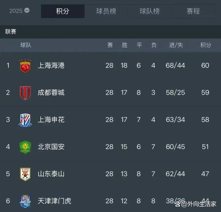Image resolution: width=221 pixels, height=212 pixels.
Task: Click the Shandong Taishan (山东泰山) club crest
Action: (25, 174)
